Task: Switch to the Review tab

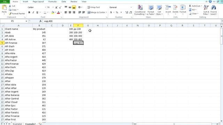Action: click(x=74, y=2)
